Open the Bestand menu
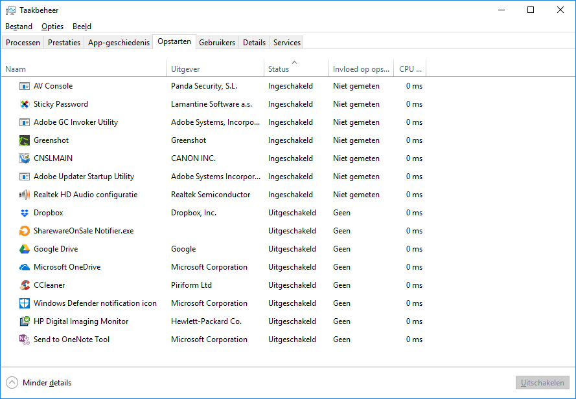 pos(19,27)
